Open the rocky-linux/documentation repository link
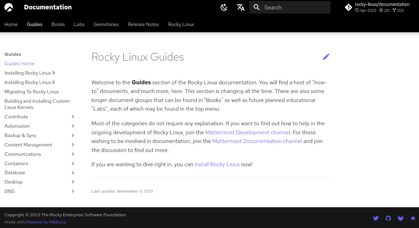 (x=382, y=4)
